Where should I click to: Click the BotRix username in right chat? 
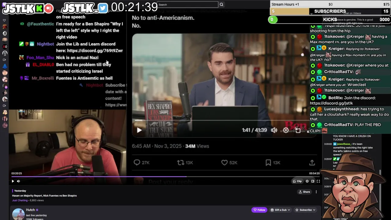click(x=335, y=98)
